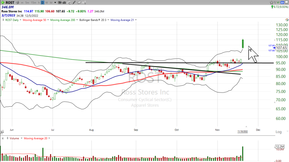Viewport: 289px width, 162px height.
Task: Click the 11/18/2022 date marker
Action: click(x=243, y=131)
